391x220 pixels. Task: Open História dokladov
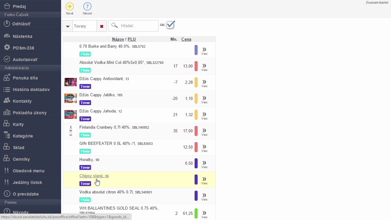(31, 89)
